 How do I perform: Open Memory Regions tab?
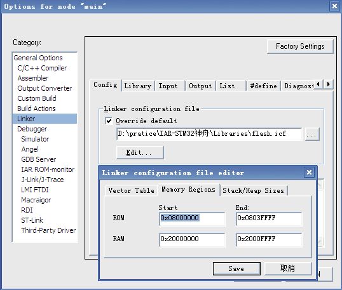click(188, 190)
